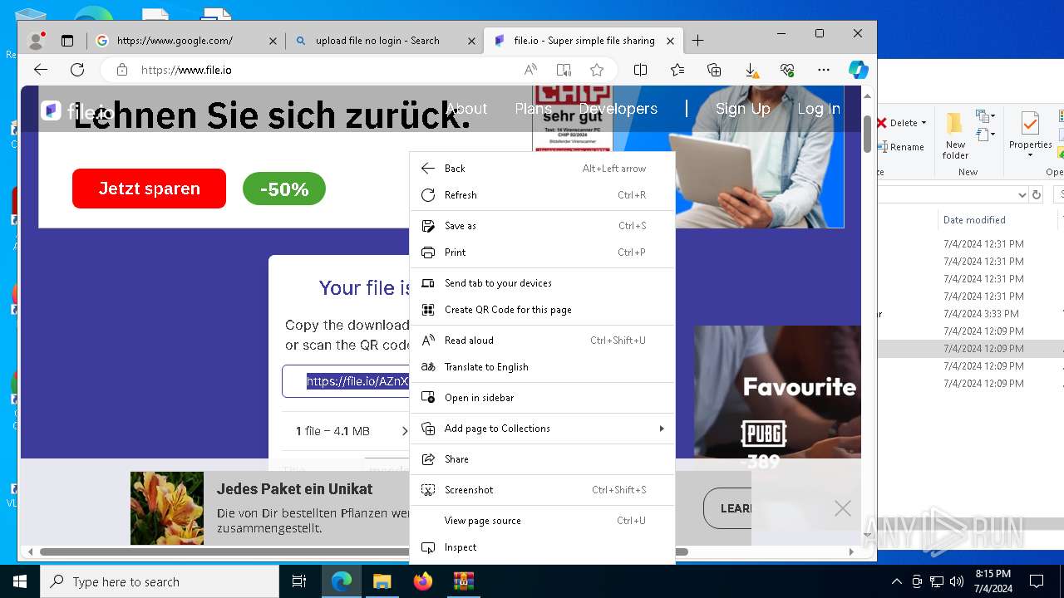This screenshot has width=1064, height=598.
Task: Switch to the google.com tab
Action: tap(185, 40)
